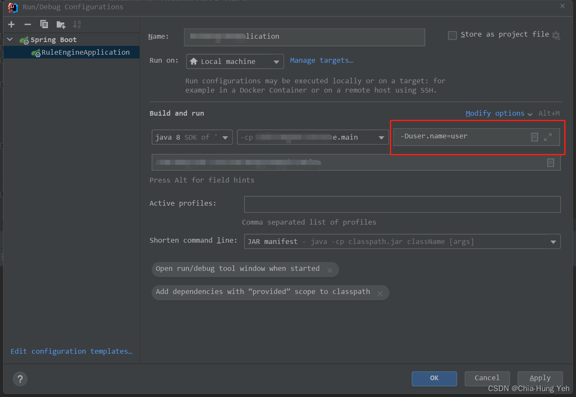The height and width of the screenshot is (397, 576).
Task: Expand VM options into a larger editor
Action: 548,137
